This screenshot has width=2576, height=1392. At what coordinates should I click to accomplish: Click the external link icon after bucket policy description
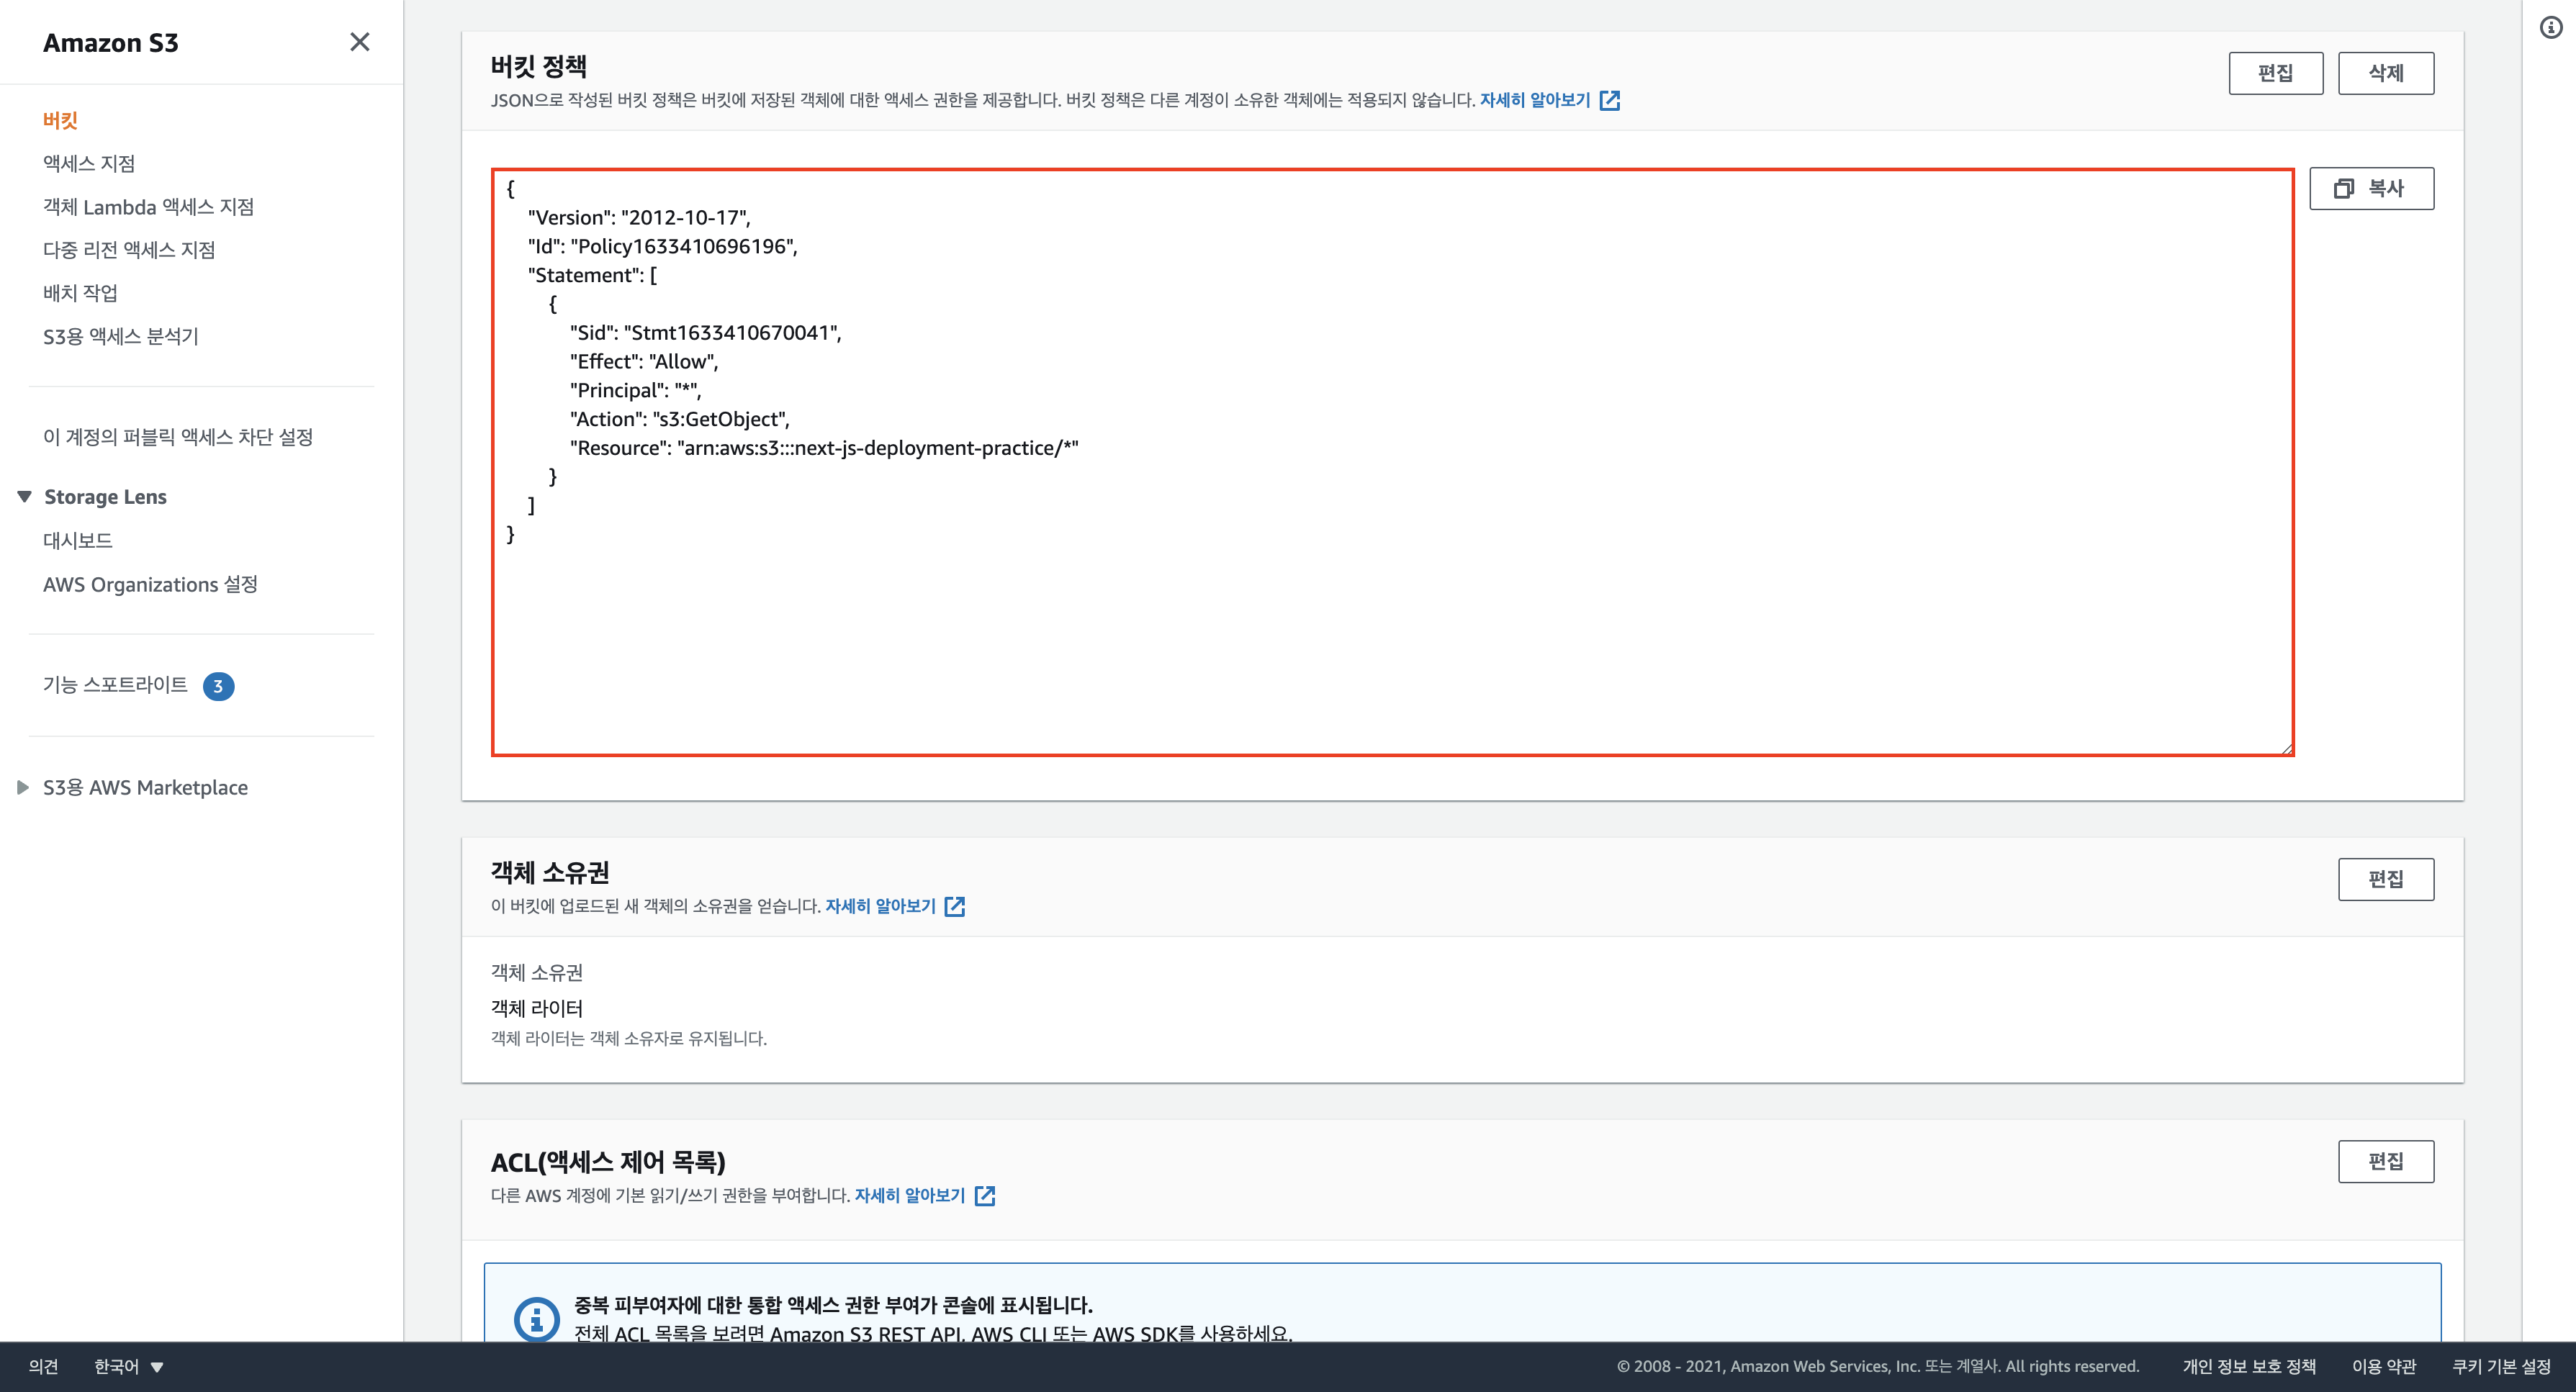point(1609,101)
